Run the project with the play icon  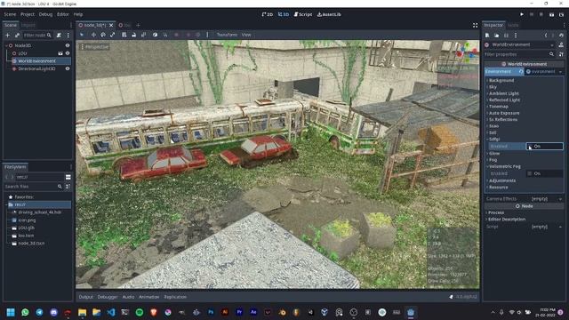[522, 14]
